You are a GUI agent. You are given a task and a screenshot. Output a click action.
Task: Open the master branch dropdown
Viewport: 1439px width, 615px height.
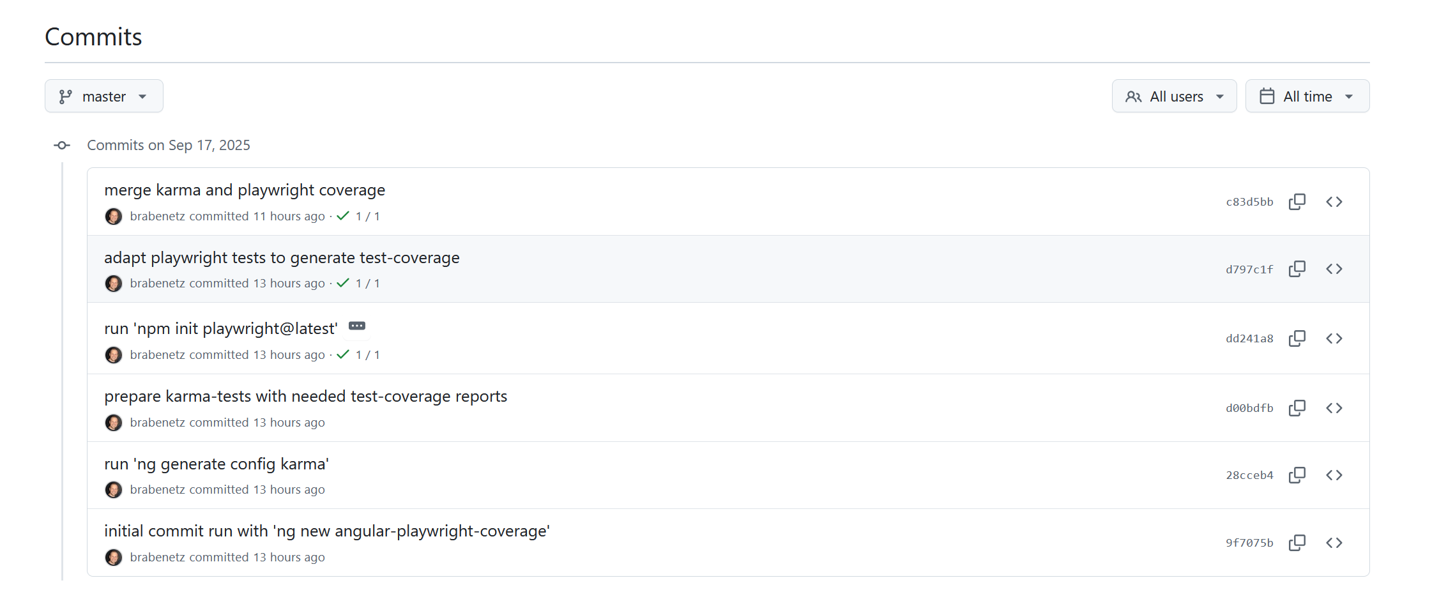(104, 96)
